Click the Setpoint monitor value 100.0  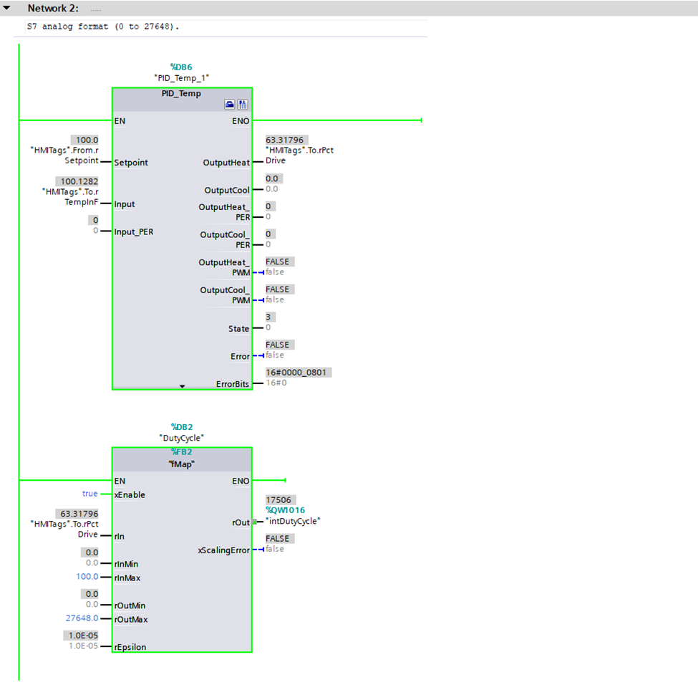click(x=85, y=140)
